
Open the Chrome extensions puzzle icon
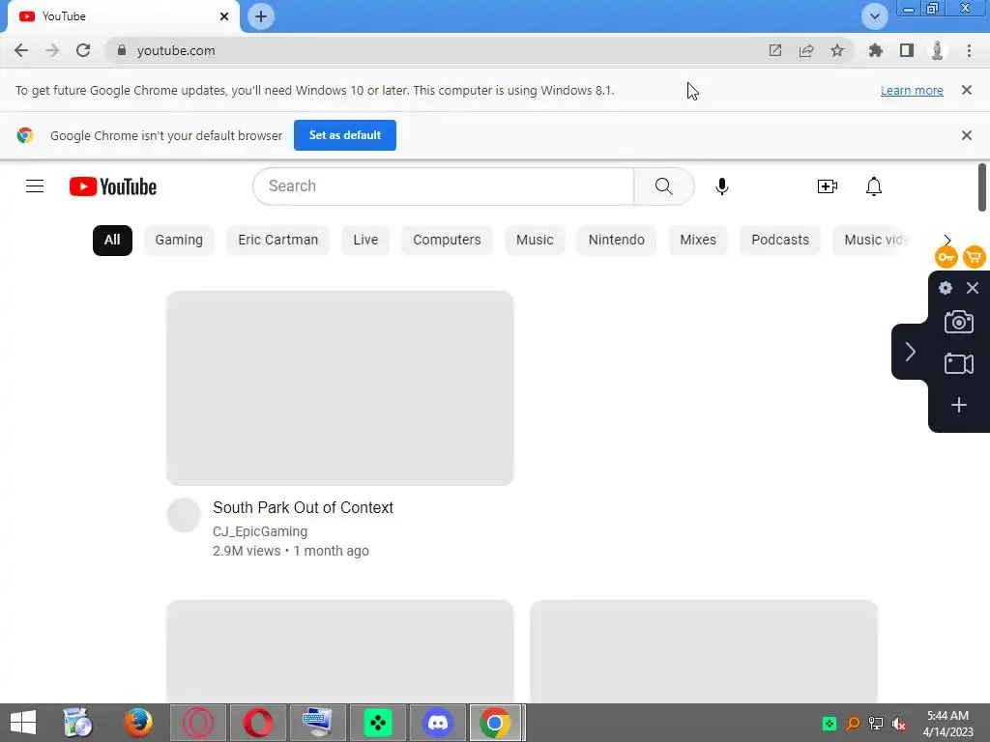(876, 50)
